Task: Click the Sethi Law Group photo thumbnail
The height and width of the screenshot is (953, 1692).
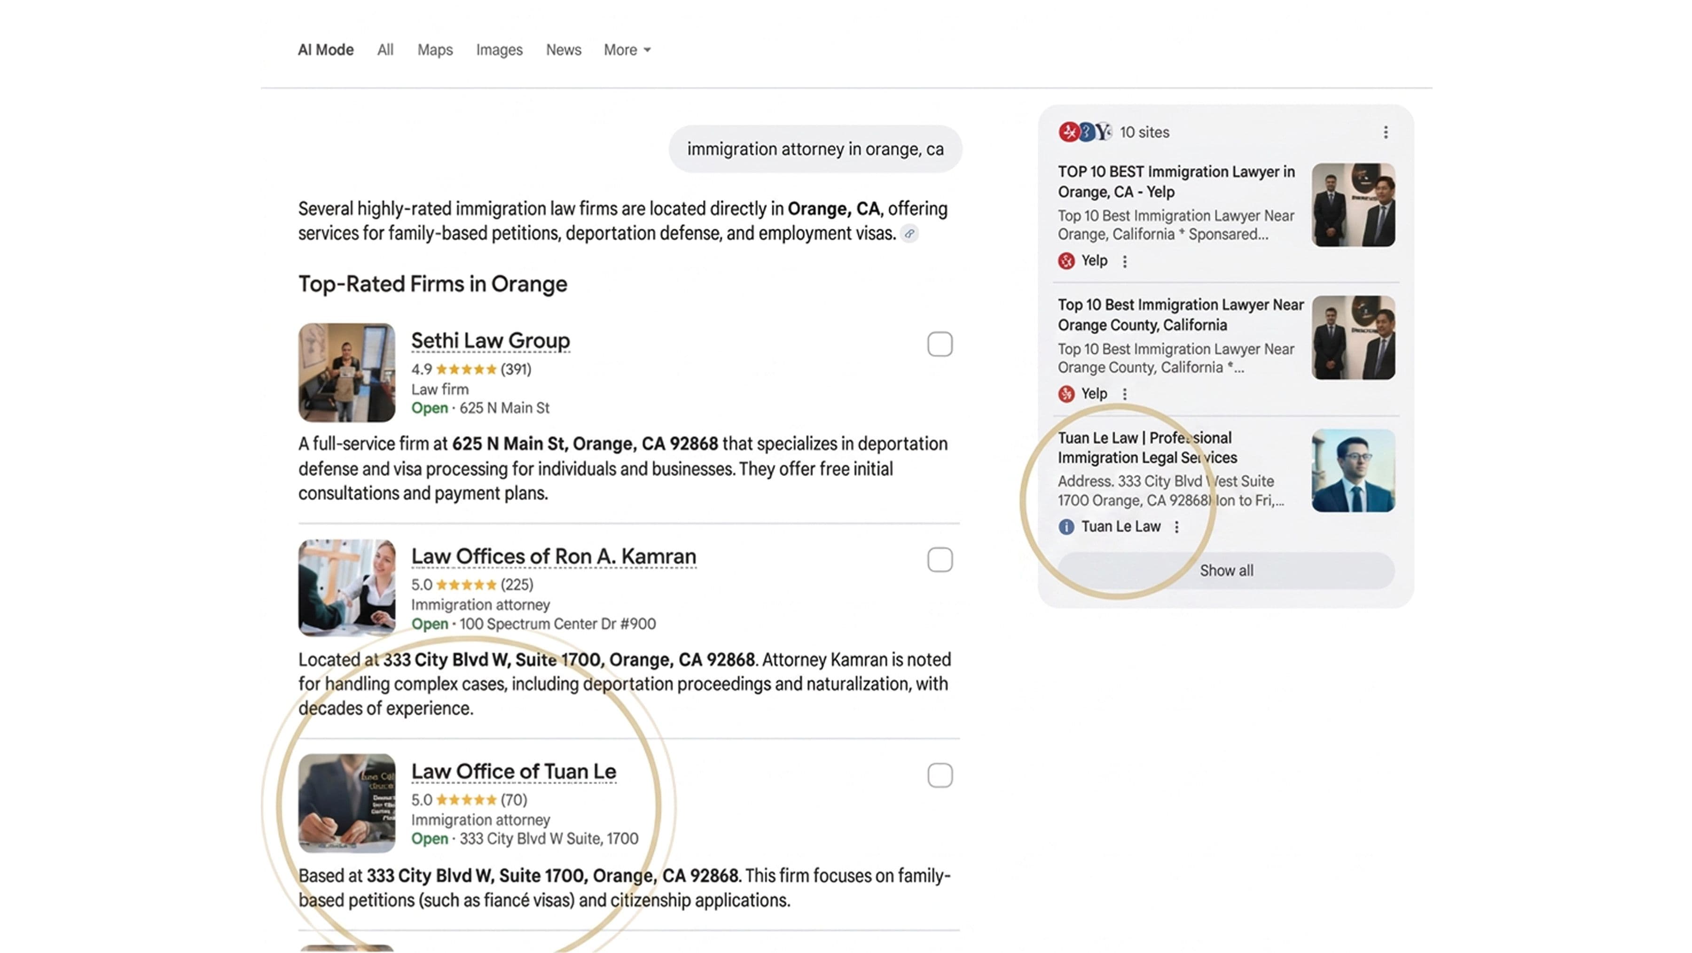Action: (x=347, y=372)
